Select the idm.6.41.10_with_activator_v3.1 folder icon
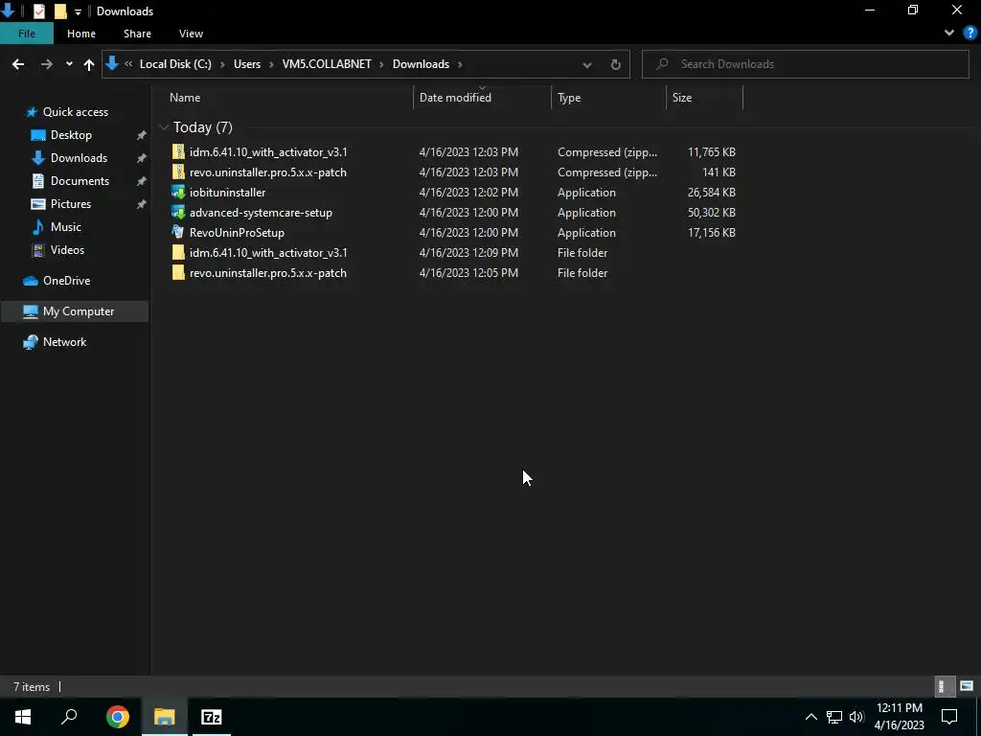Image resolution: width=981 pixels, height=736 pixels. (x=178, y=253)
